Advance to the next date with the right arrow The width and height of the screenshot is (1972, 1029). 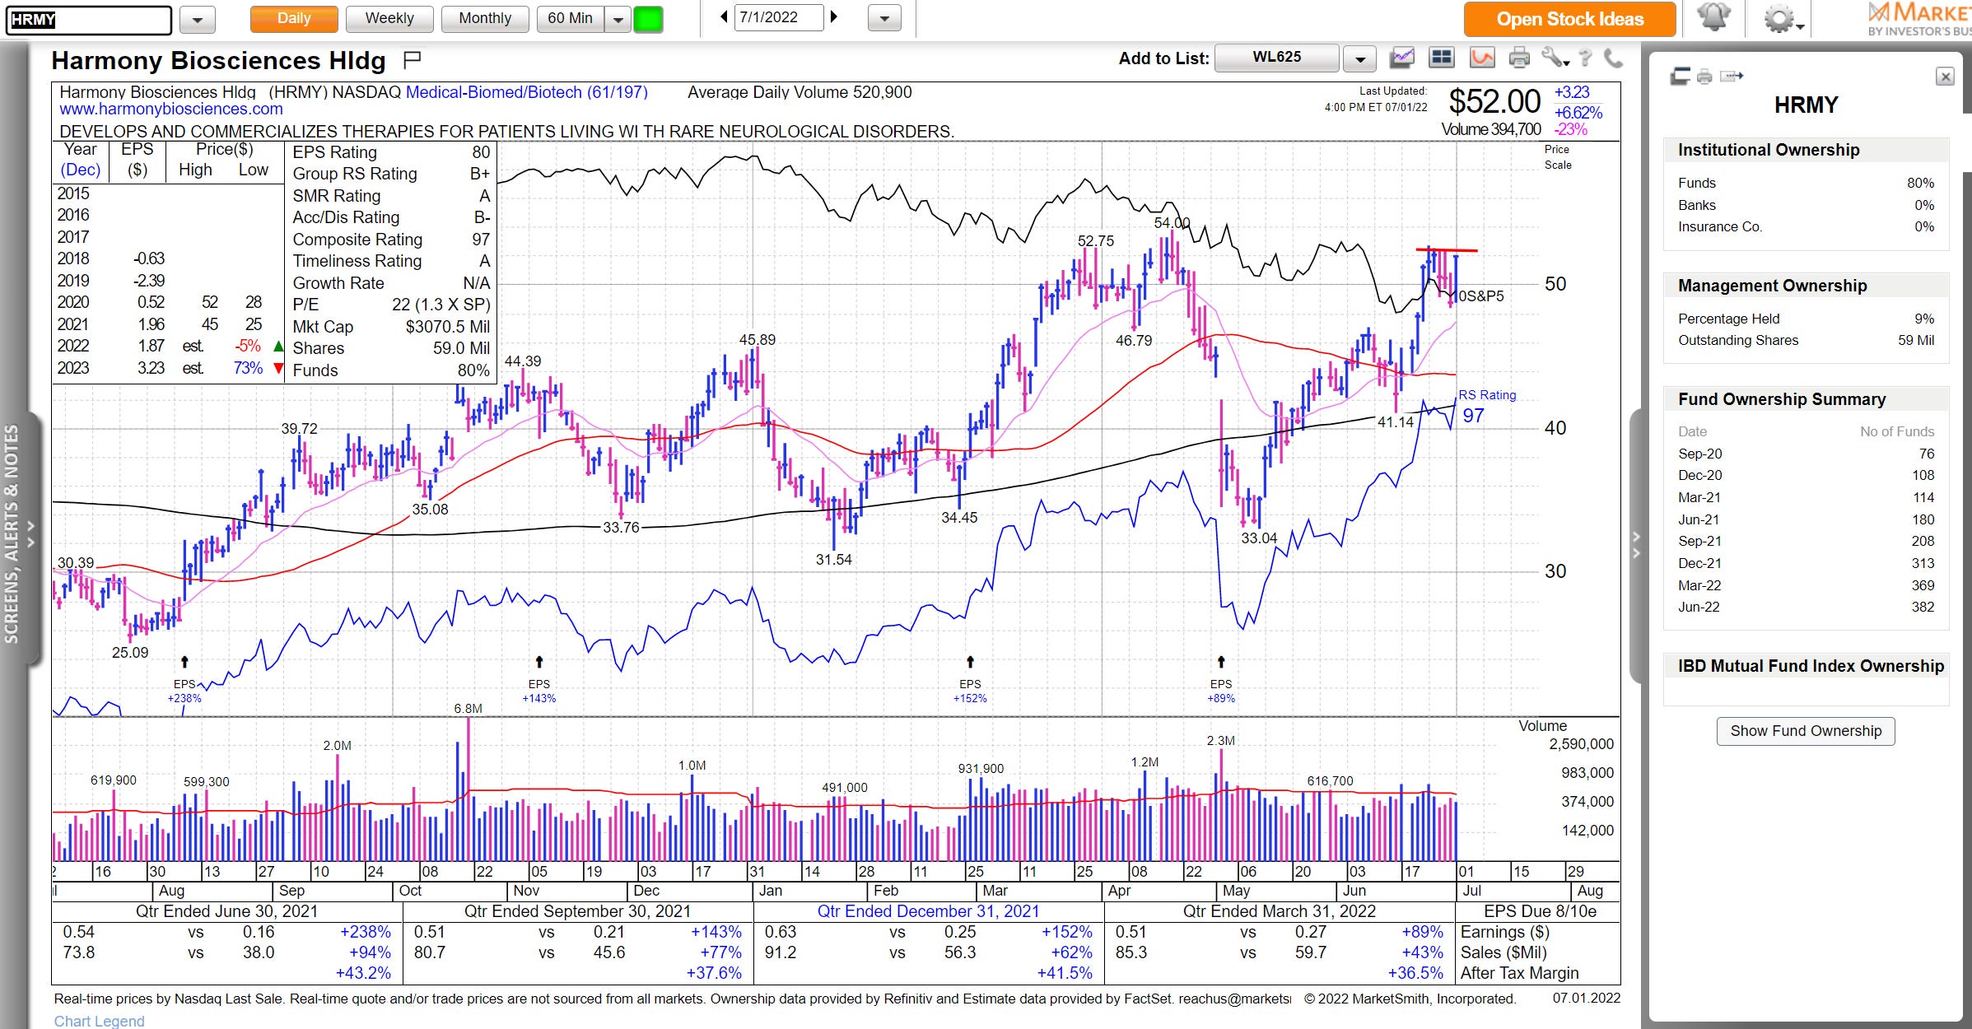point(834,17)
